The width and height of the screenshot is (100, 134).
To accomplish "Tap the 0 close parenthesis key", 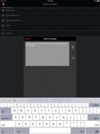I will [x=72, y=105].
